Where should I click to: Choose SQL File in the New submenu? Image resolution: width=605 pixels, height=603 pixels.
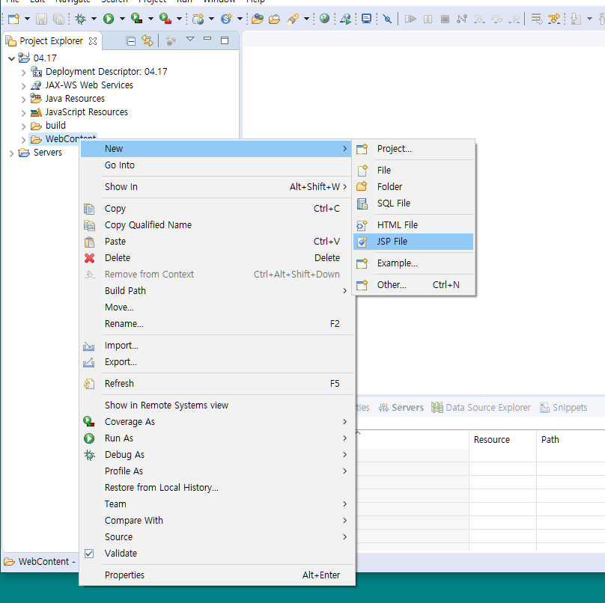(413, 203)
